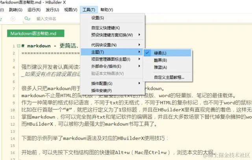Select the checked 绿柔(L) theme

pyautogui.click(x=167, y=53)
